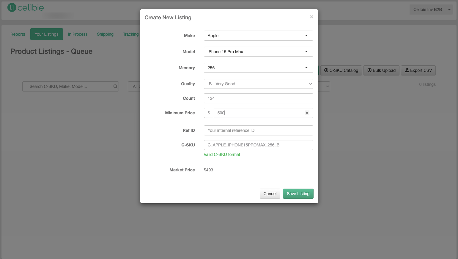Click the C-SKU input field
This screenshot has height=259, width=458.
point(258,145)
